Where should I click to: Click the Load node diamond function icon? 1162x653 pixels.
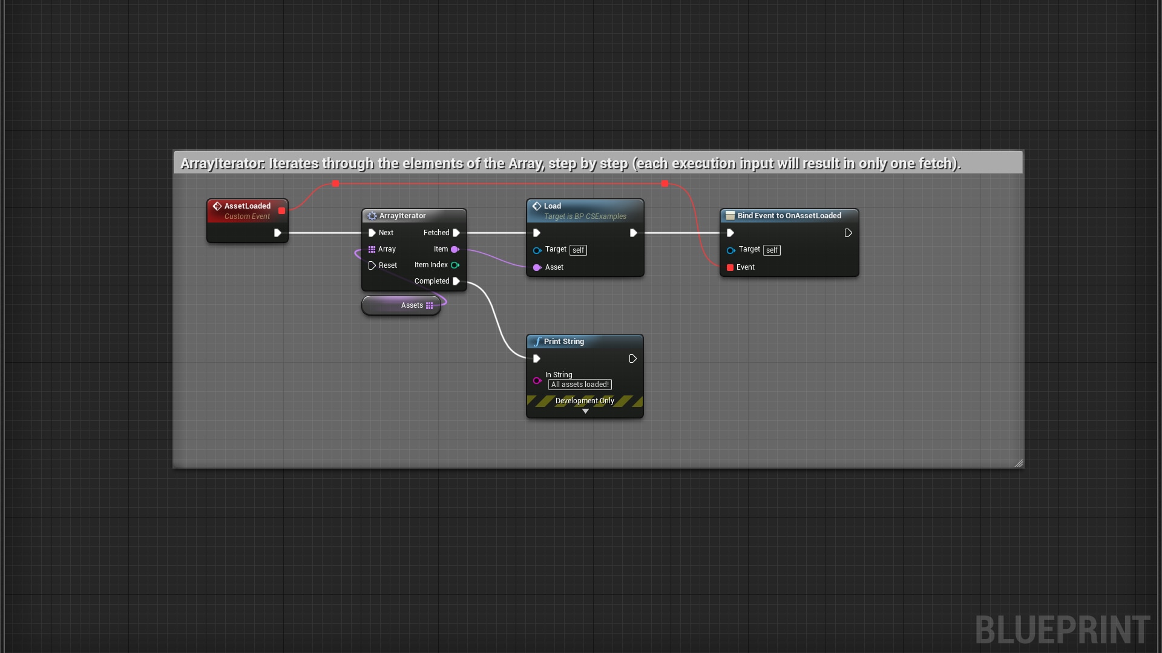click(537, 206)
